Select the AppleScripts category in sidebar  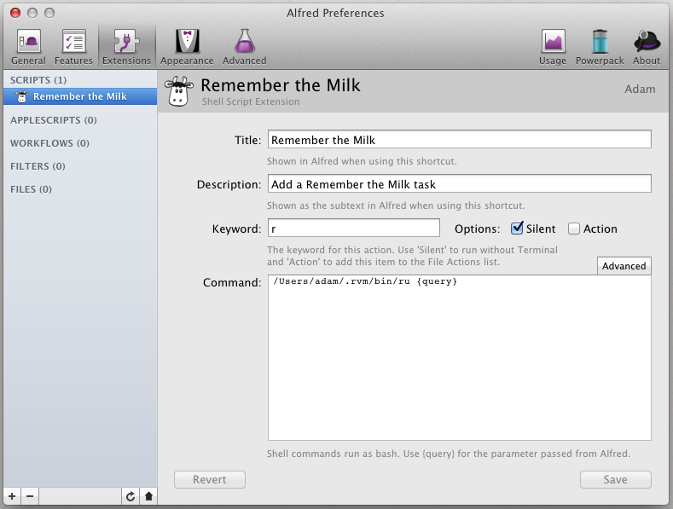click(53, 120)
